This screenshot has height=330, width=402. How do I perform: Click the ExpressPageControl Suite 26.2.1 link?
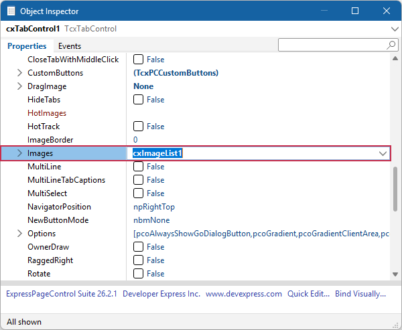click(x=62, y=294)
